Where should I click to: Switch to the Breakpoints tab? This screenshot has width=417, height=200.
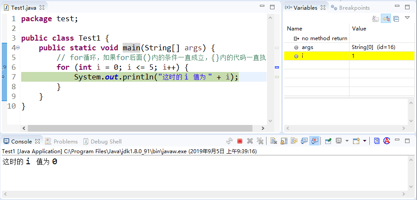click(x=353, y=8)
